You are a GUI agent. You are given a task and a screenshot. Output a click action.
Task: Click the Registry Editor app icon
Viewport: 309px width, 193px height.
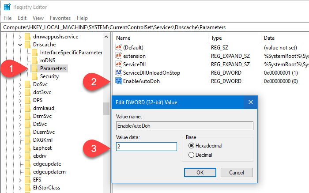tap(7, 7)
